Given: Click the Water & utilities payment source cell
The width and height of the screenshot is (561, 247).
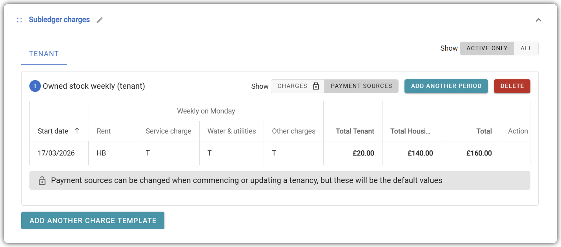Looking at the screenshot, I should [x=210, y=153].
